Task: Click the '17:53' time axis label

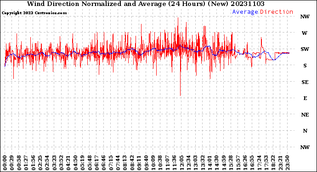Action: tap(266, 163)
